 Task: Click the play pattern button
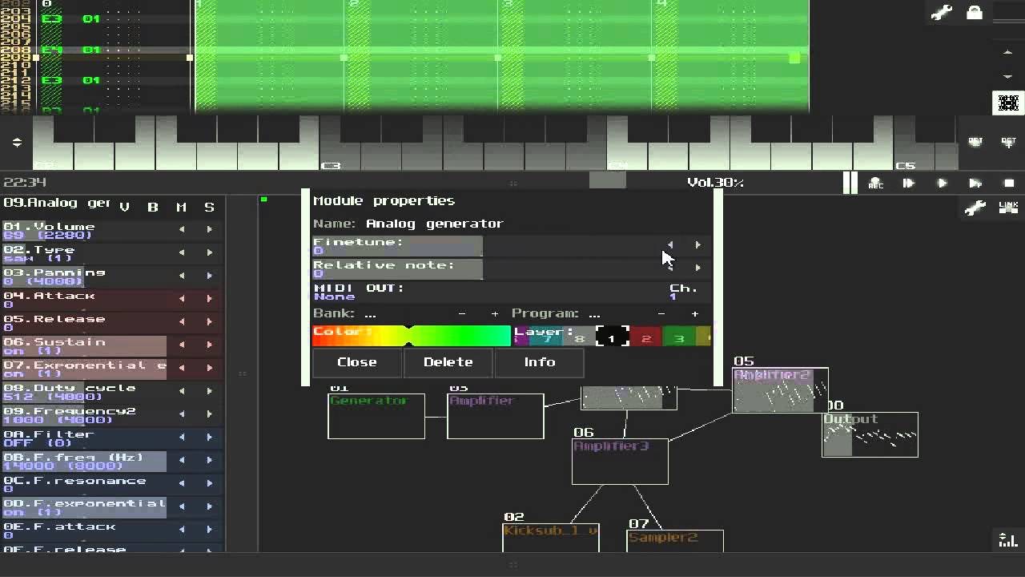tap(975, 184)
